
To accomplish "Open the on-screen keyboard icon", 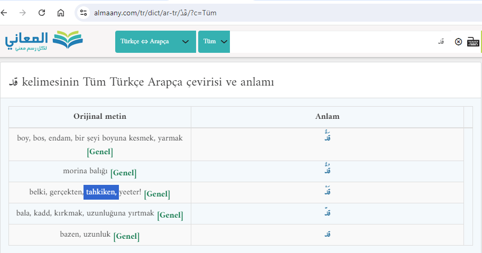I will [x=473, y=42].
